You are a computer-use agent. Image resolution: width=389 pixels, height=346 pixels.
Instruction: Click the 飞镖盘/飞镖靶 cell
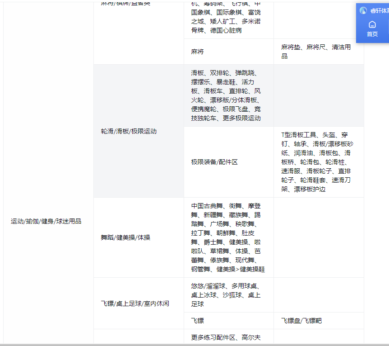click(301, 321)
